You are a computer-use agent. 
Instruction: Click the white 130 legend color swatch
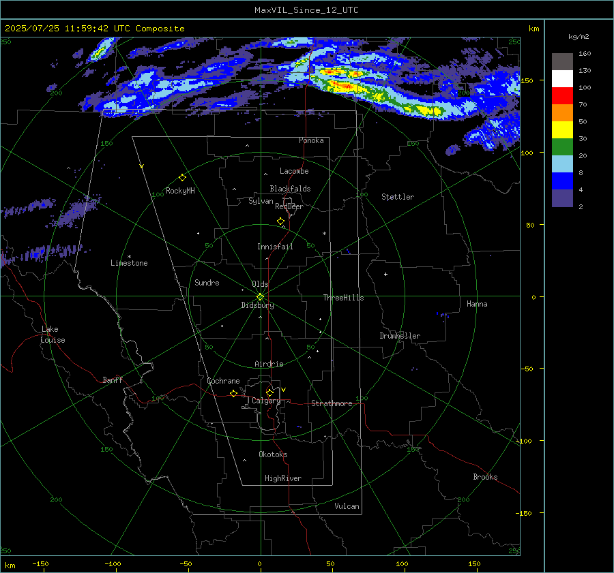pos(562,78)
